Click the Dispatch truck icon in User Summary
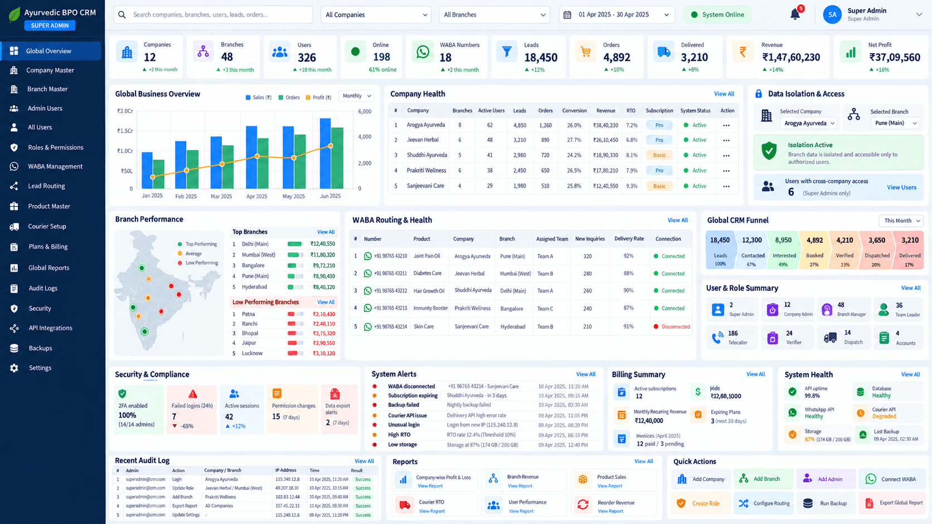 831,337
